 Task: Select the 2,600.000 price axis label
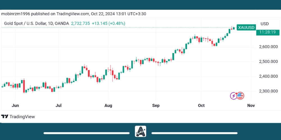pos(268,46)
